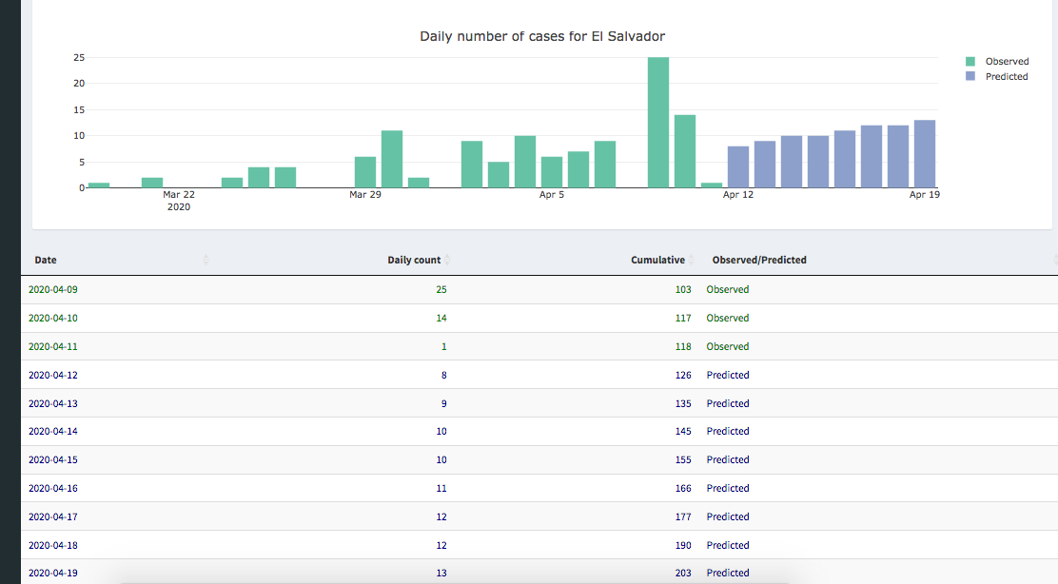1058x584 pixels.
Task: Click the first predicted bar at Apr 12
Action: pyautogui.click(x=738, y=167)
